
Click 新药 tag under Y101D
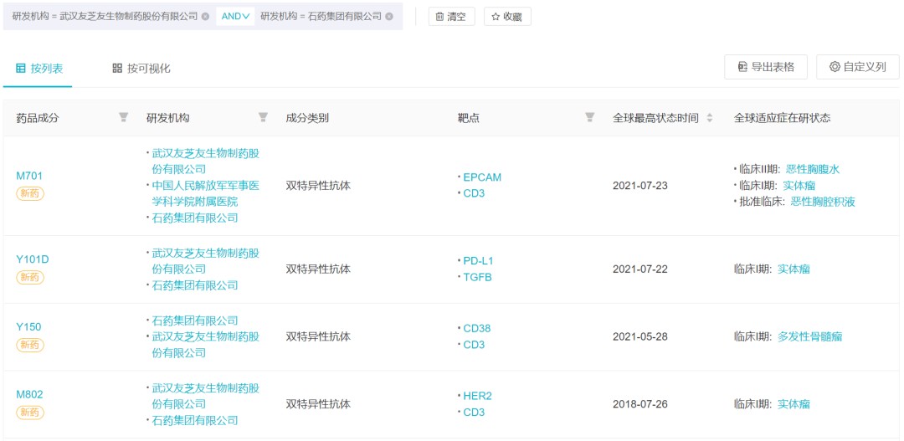[x=30, y=277]
